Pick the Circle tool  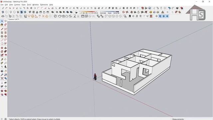[x=2, y=36]
